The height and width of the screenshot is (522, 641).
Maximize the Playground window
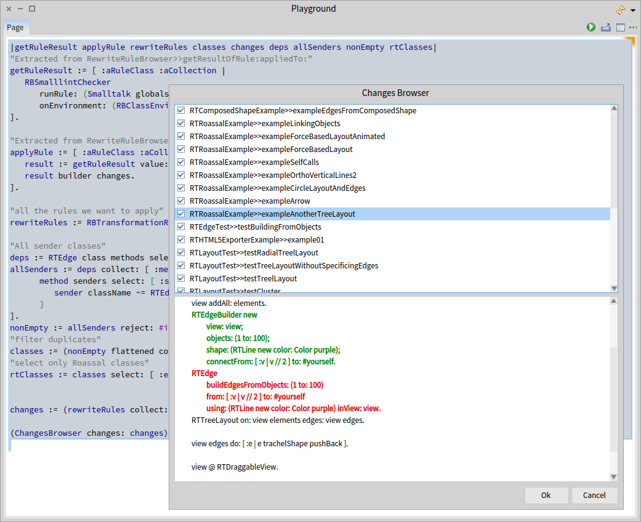pos(32,9)
